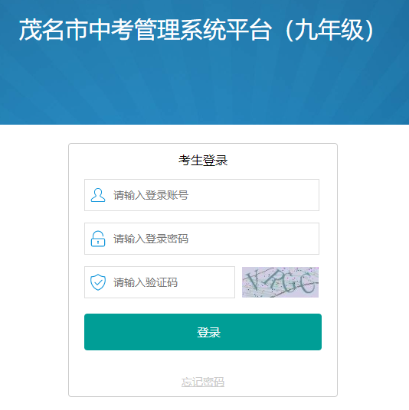This screenshot has height=410, width=409.
Task: Focus the 请输入登录账号 account input
Action: (x=201, y=195)
